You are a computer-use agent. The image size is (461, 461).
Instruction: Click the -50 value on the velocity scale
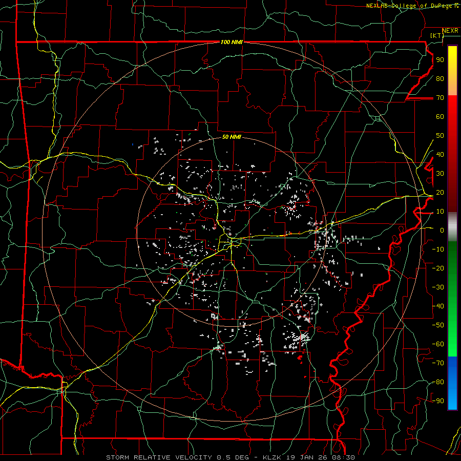pyautogui.click(x=438, y=325)
